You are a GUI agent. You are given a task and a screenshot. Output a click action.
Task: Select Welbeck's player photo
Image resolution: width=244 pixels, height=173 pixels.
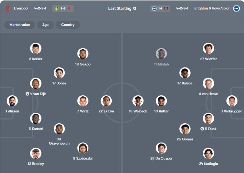click(138, 101)
